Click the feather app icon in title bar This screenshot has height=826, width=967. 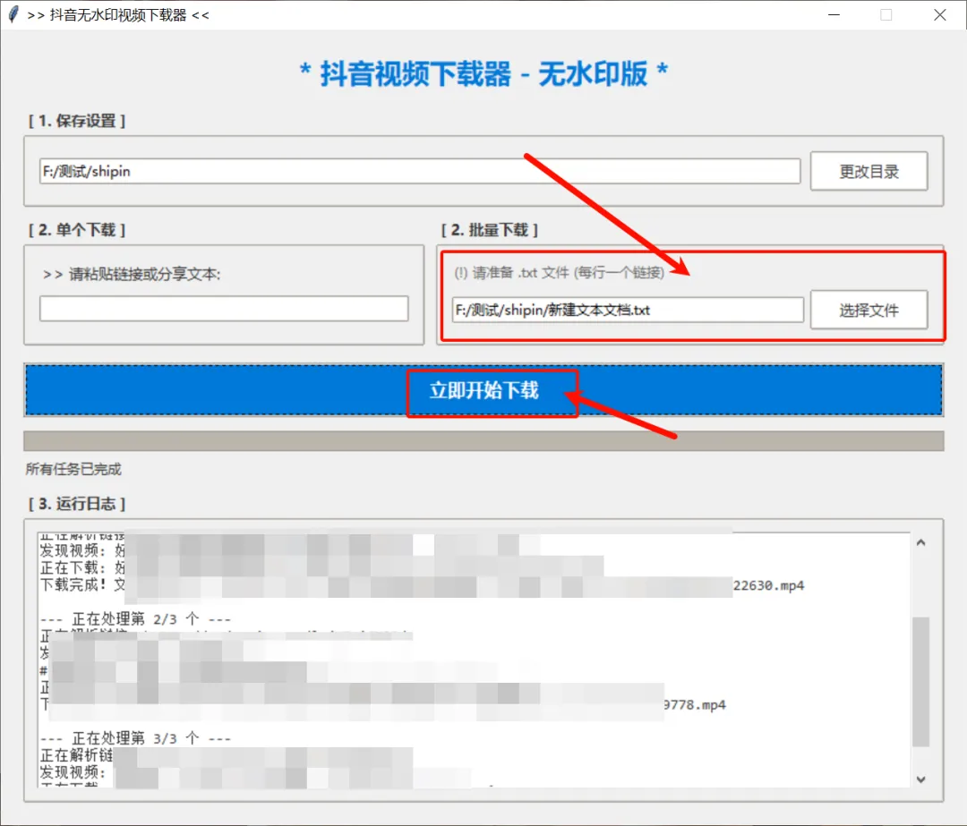coord(13,15)
